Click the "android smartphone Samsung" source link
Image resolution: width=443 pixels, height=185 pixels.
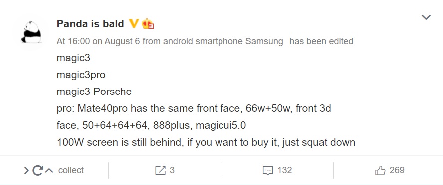[223, 41]
